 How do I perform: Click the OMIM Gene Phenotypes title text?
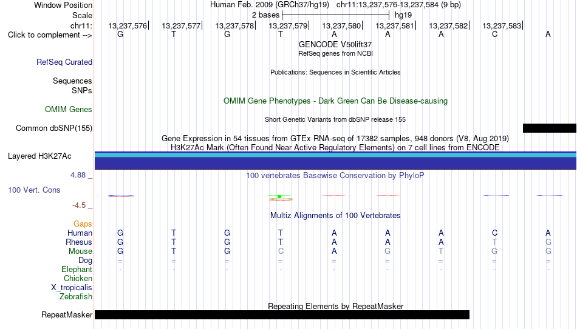coord(335,101)
